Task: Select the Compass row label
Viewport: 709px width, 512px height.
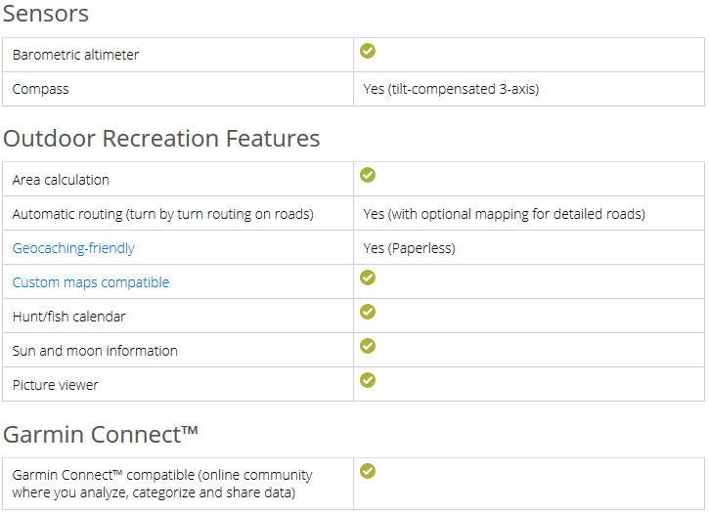Action: pyautogui.click(x=40, y=89)
